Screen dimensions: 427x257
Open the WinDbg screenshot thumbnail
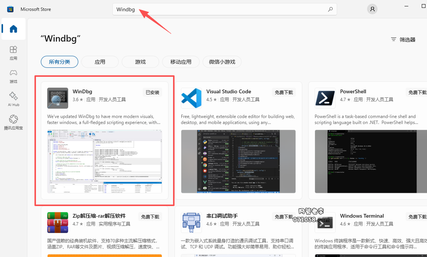(x=105, y=161)
